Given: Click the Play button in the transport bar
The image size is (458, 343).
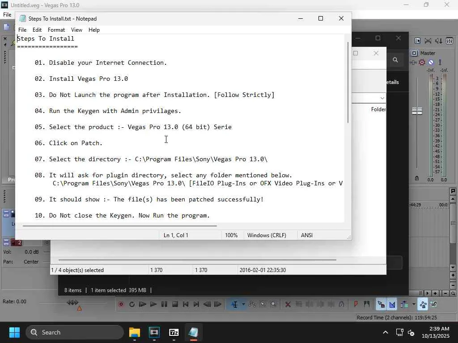Looking at the screenshot, I should point(153,305).
